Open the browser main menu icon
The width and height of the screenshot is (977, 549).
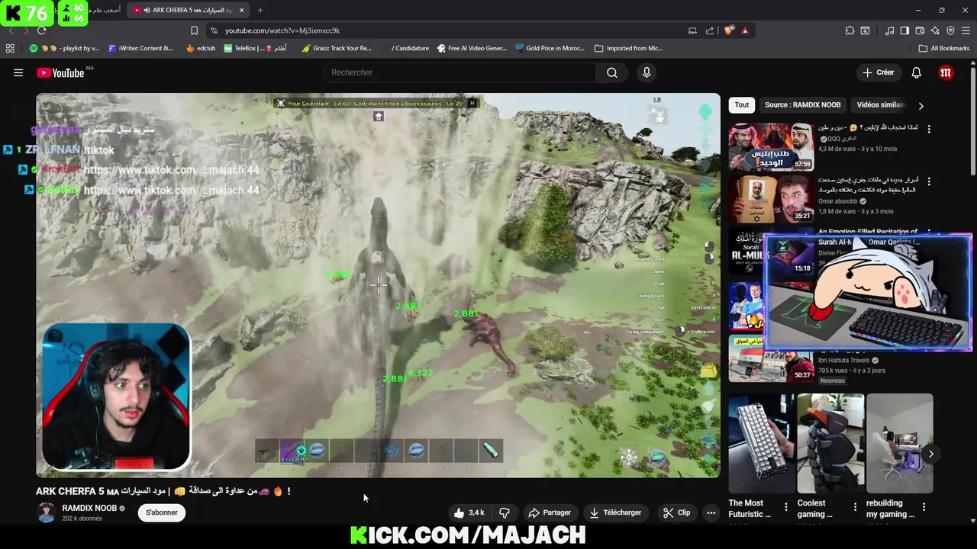[966, 30]
